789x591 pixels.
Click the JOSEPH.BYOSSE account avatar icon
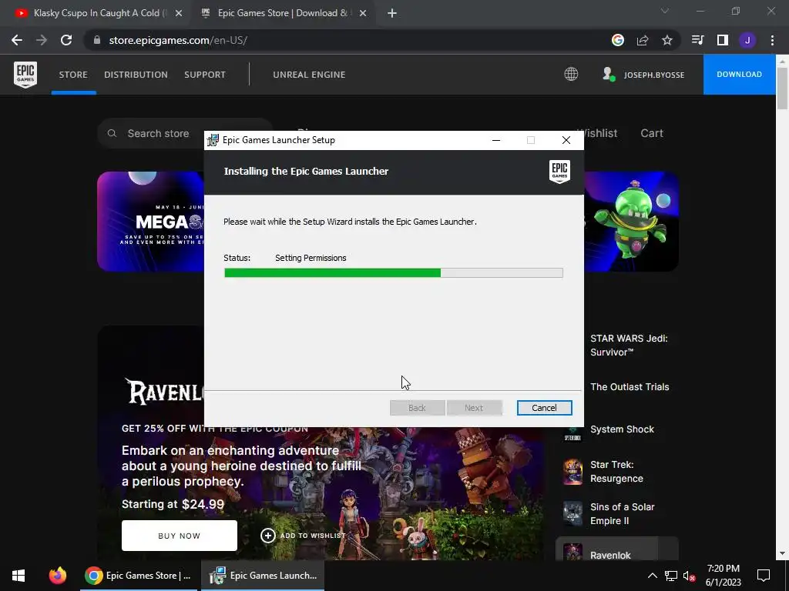[x=609, y=75]
